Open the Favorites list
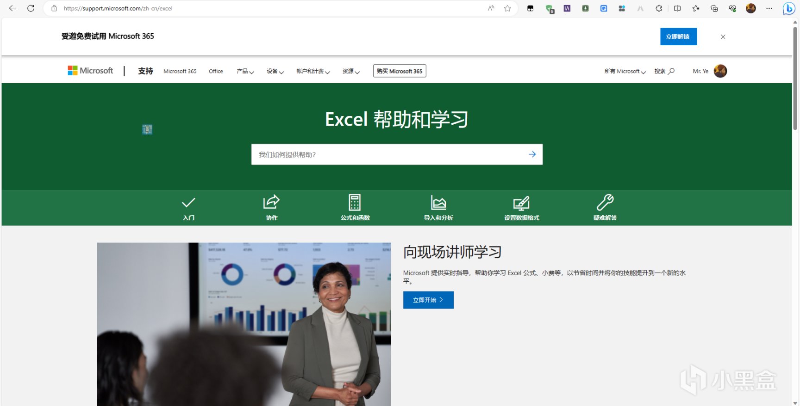 [x=696, y=8]
